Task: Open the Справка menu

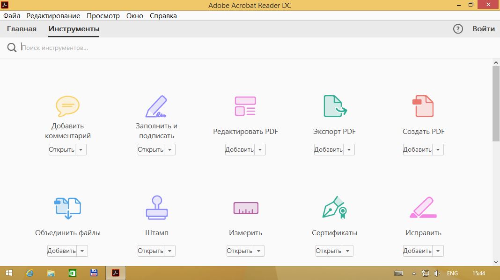Action: [x=163, y=16]
